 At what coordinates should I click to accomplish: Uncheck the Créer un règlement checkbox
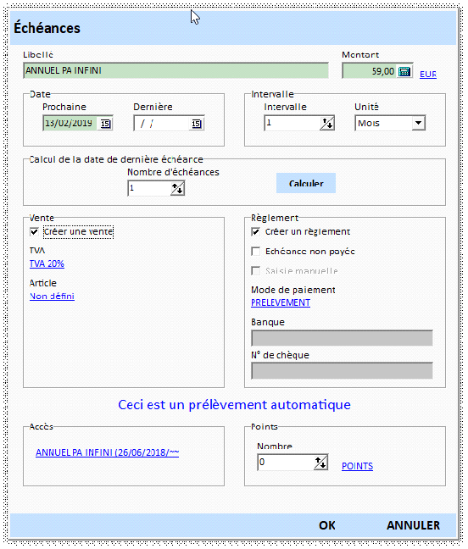click(256, 232)
